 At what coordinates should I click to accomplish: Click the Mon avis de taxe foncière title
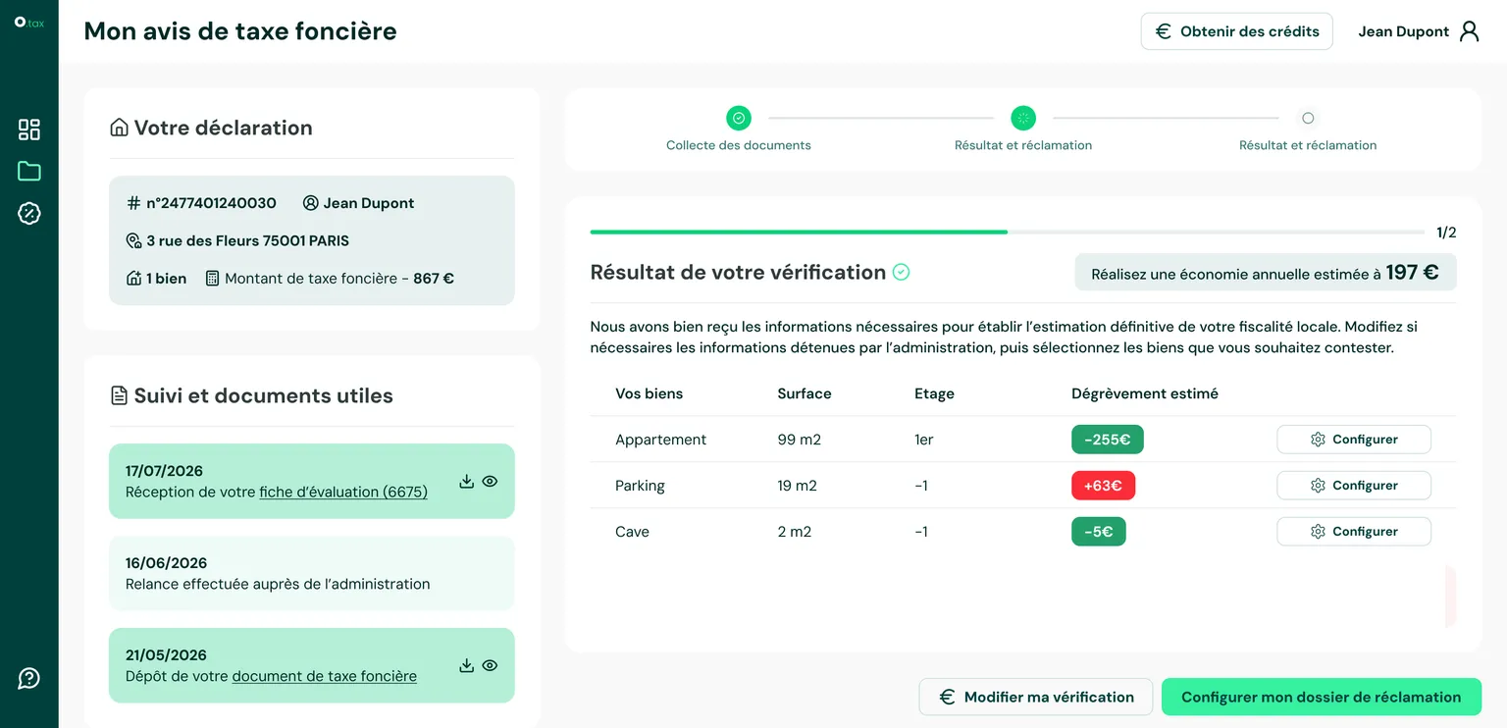click(x=240, y=30)
